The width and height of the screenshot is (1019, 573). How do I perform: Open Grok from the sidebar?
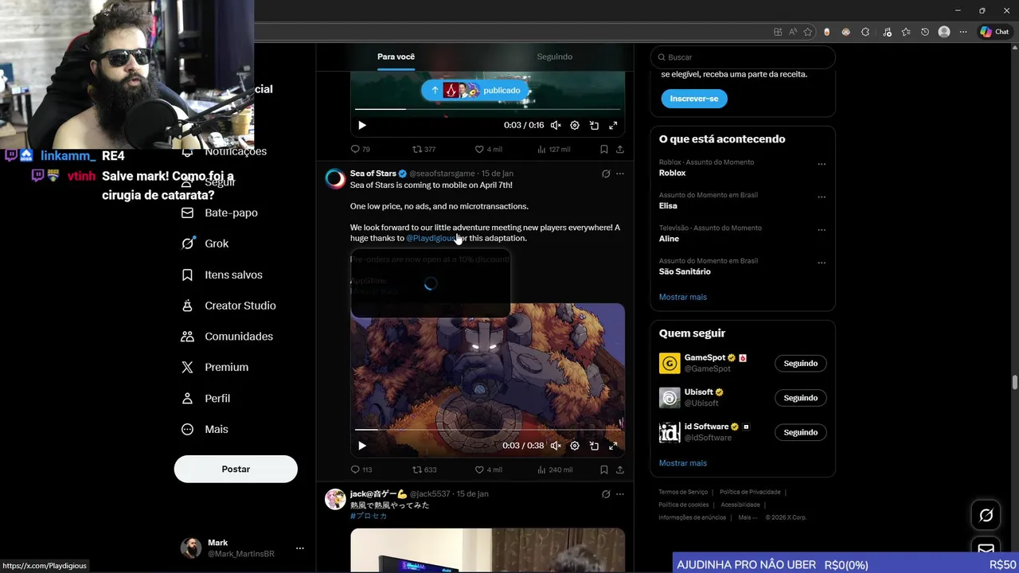[205, 244]
